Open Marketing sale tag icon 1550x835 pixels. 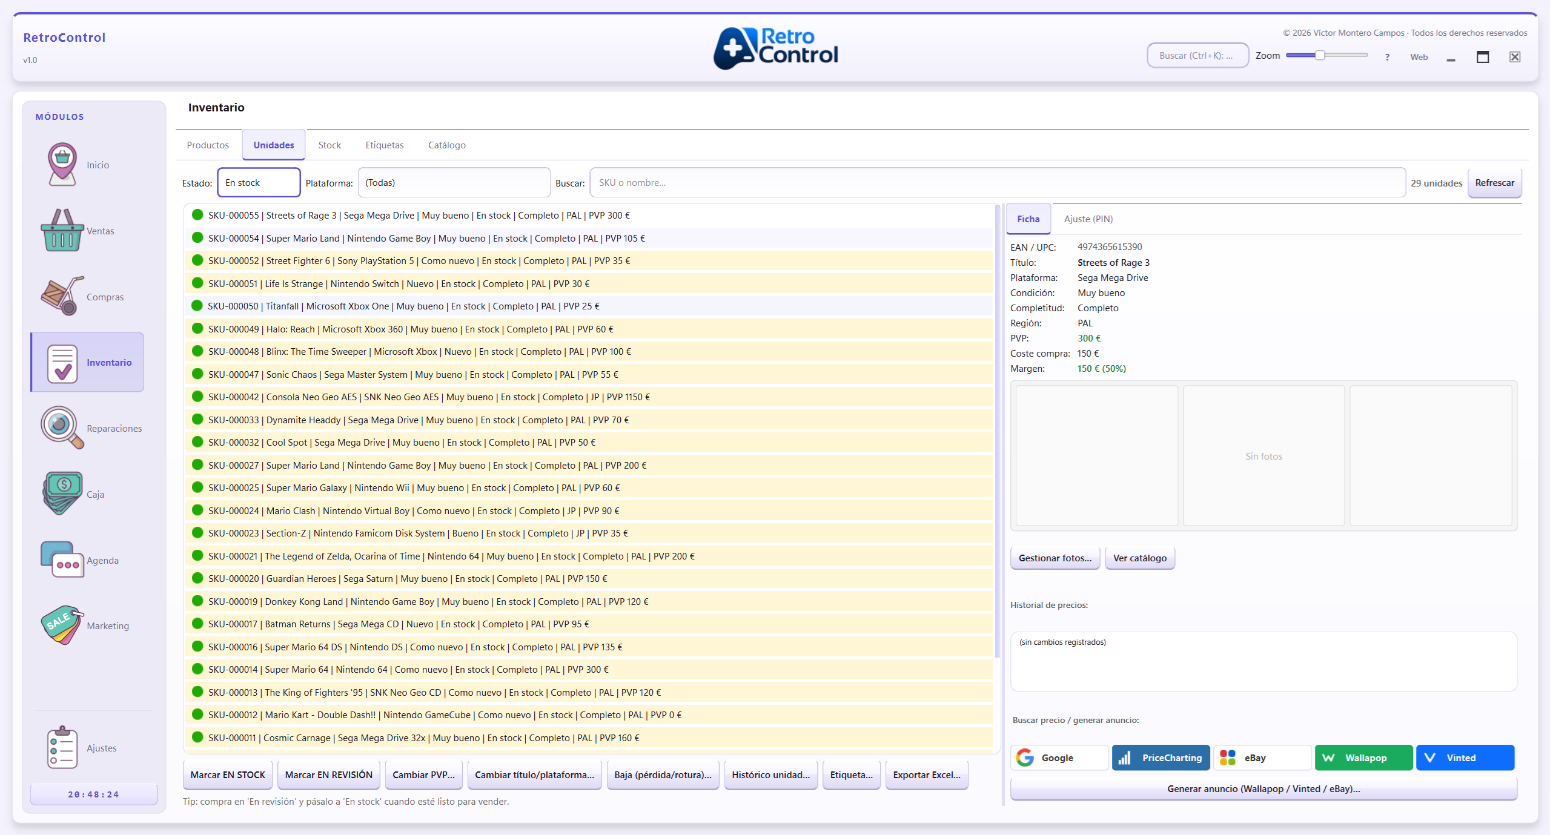click(x=62, y=625)
